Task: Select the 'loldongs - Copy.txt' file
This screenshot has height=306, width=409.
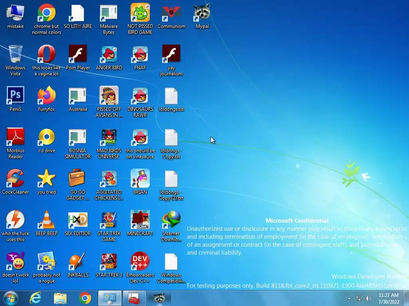Action: 171,137
